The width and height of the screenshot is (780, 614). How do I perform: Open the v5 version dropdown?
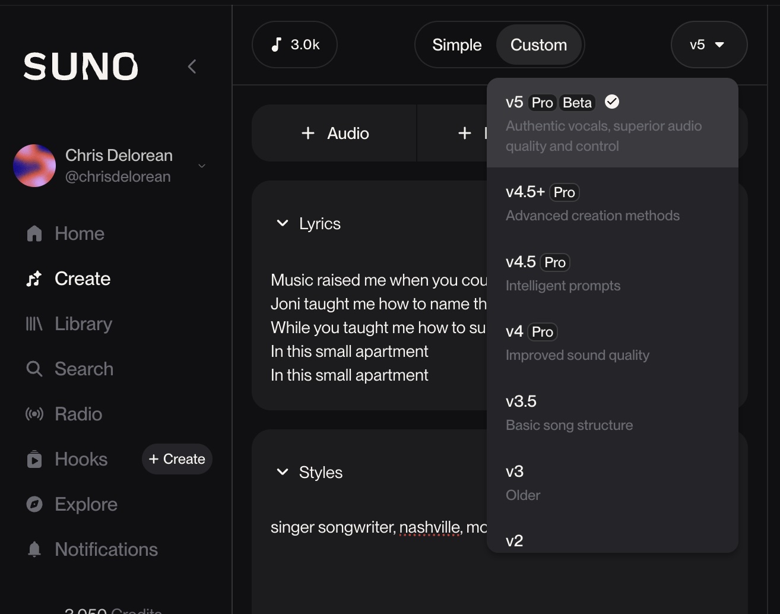[x=708, y=45]
